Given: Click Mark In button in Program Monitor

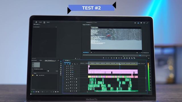Looking at the screenshot, I should 106,58.
